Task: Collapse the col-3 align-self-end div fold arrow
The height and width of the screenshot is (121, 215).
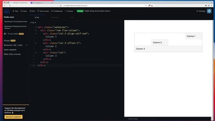Action: 36,34
